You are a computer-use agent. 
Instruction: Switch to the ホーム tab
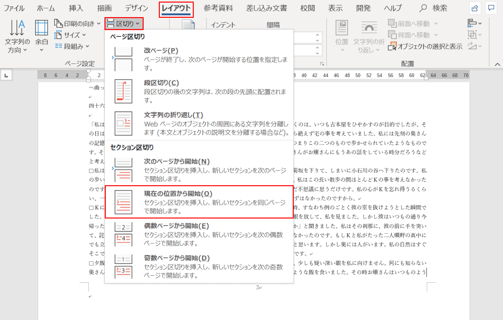coord(46,8)
